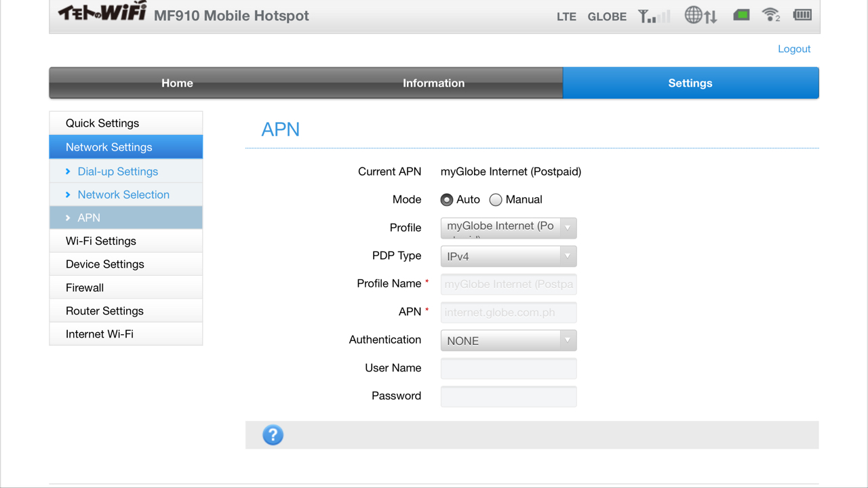Screen dimensions: 868x488
Task: Open Router Settings in sidebar
Action: click(126, 311)
